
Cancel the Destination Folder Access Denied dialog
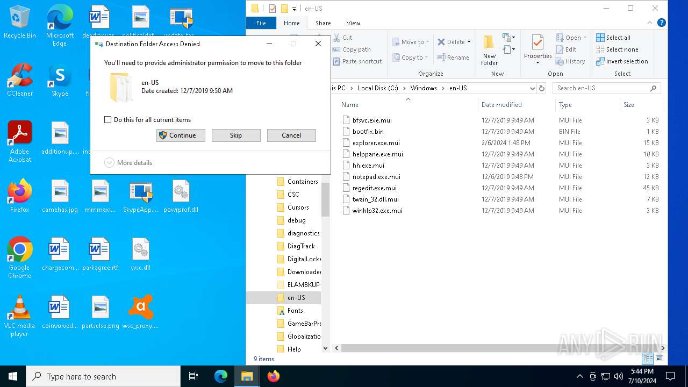pyautogui.click(x=291, y=135)
